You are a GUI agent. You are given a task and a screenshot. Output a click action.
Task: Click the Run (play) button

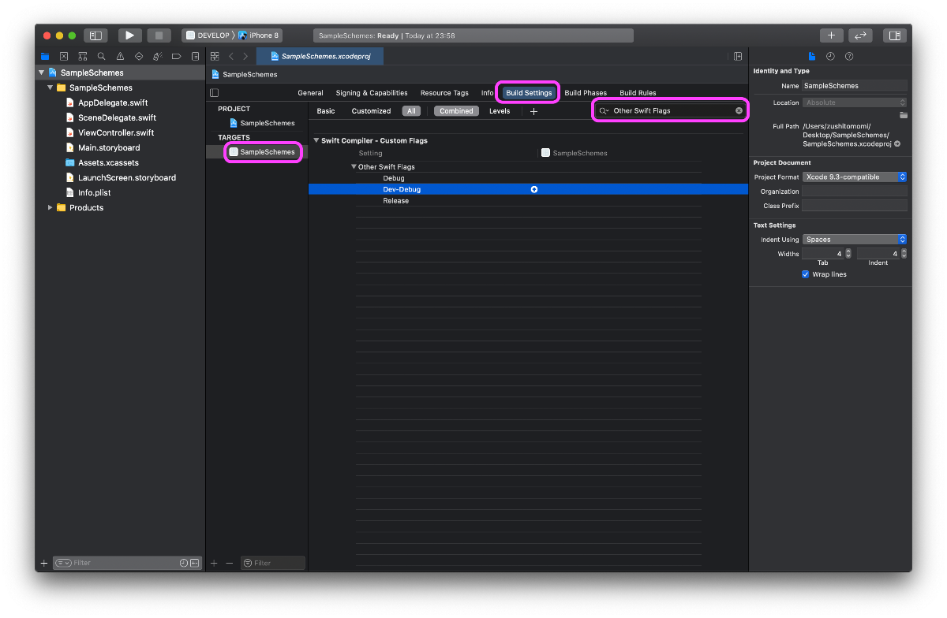click(130, 35)
